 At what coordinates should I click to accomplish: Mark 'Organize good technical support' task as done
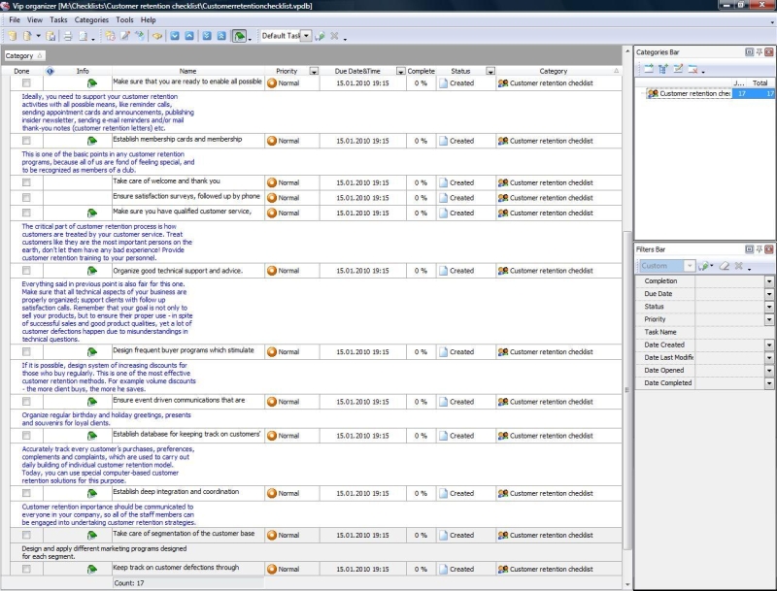click(x=26, y=271)
